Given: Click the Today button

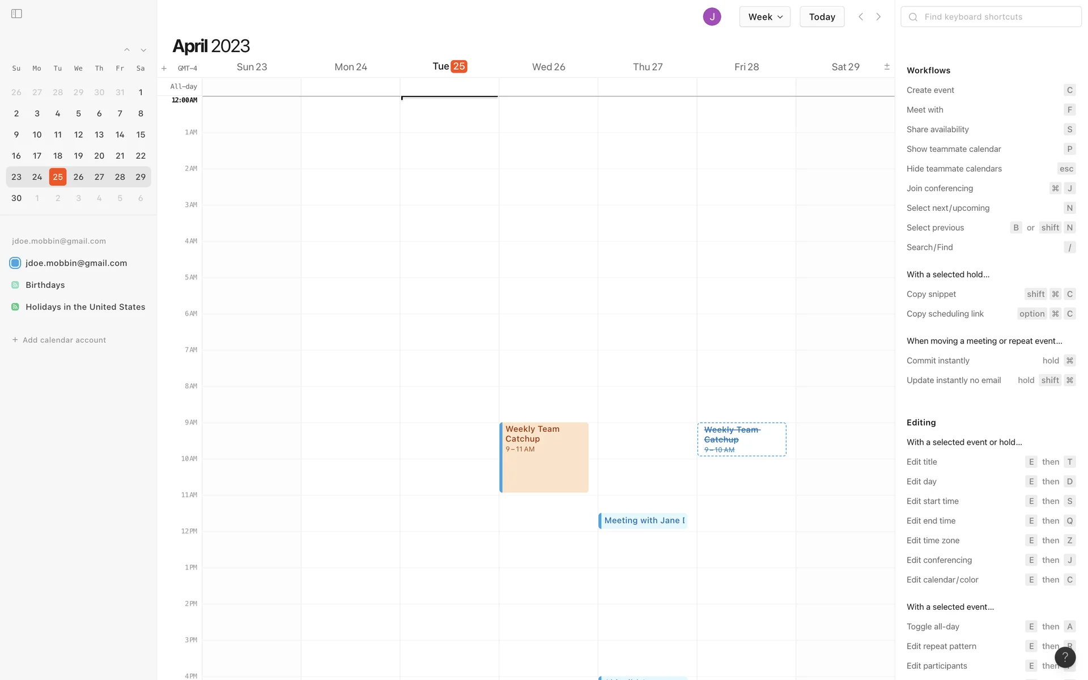Looking at the screenshot, I should [822, 17].
